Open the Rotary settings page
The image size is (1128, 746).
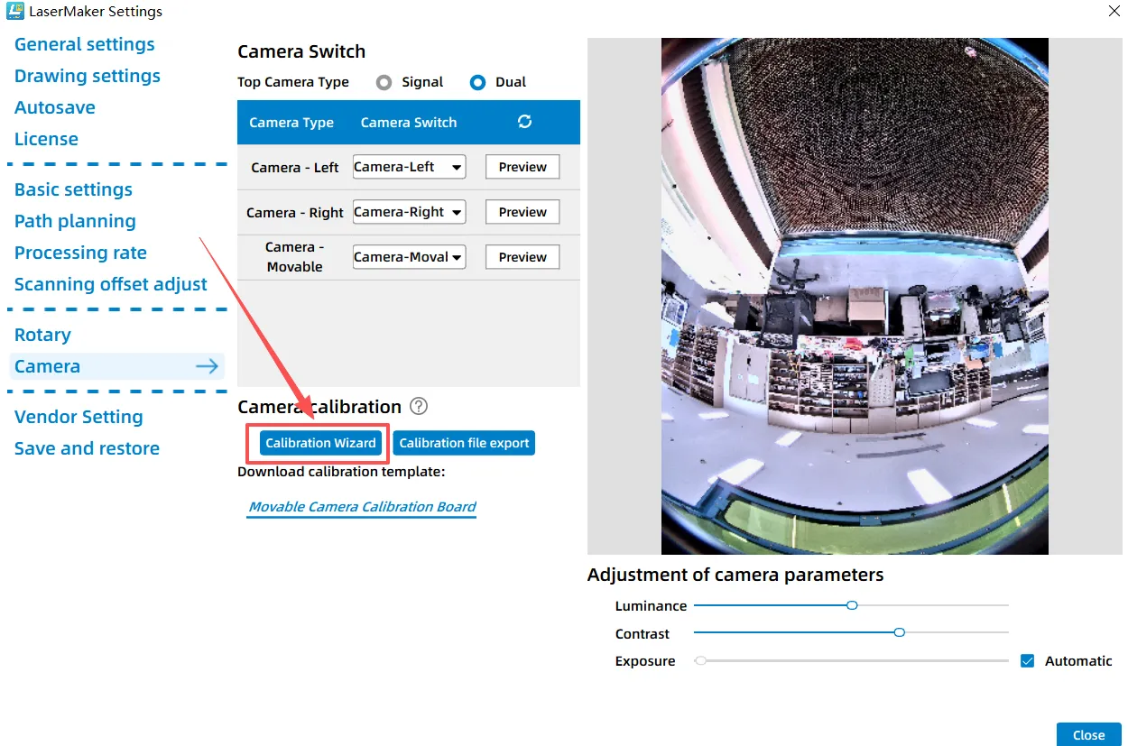[42, 335]
